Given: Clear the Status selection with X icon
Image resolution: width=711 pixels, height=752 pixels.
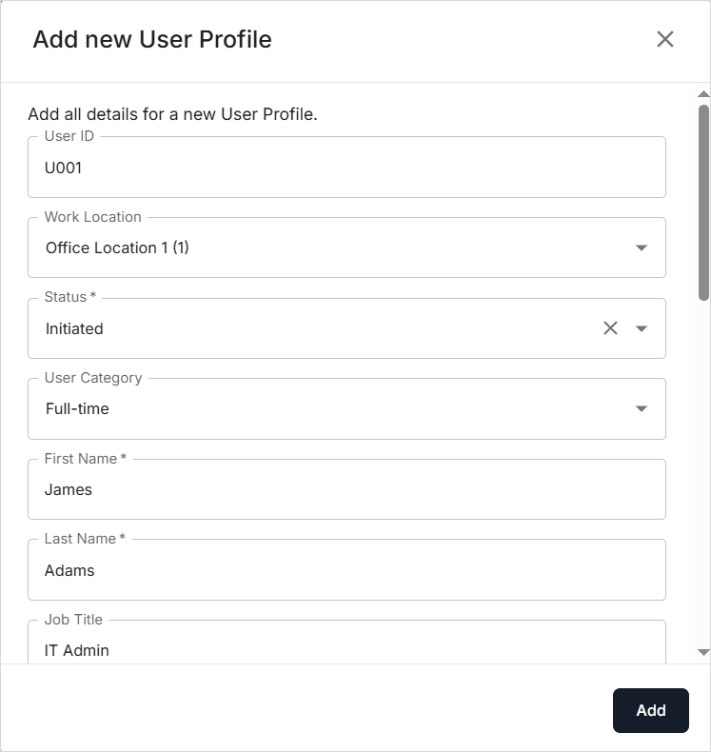Looking at the screenshot, I should [x=610, y=328].
